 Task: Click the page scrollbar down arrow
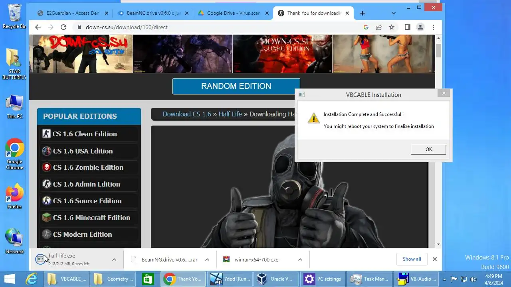click(x=438, y=244)
